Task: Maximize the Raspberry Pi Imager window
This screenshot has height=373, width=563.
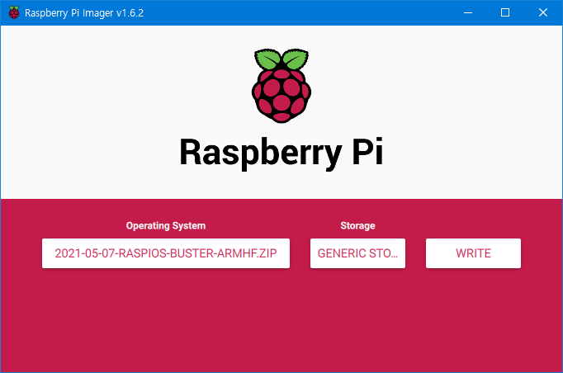Action: click(505, 12)
